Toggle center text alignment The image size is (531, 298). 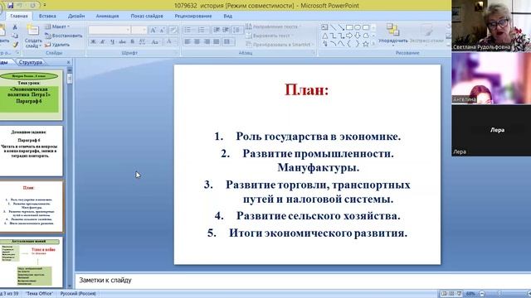(197, 42)
